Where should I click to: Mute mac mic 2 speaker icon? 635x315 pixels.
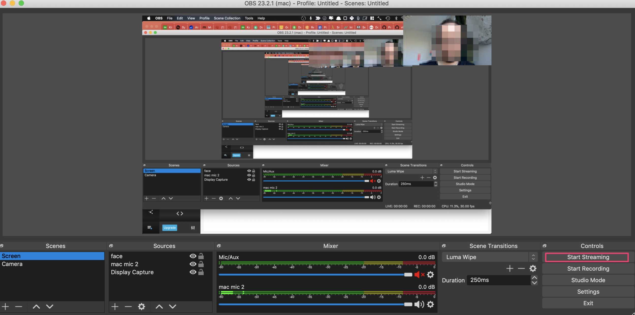(419, 304)
